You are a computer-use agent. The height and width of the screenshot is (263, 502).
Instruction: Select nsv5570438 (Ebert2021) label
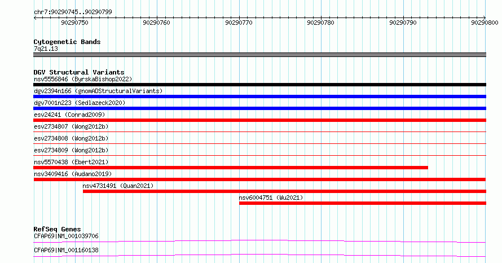[x=71, y=162]
